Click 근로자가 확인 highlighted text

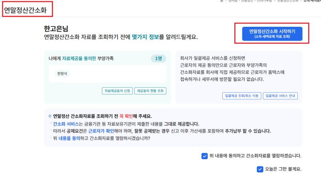101,131
